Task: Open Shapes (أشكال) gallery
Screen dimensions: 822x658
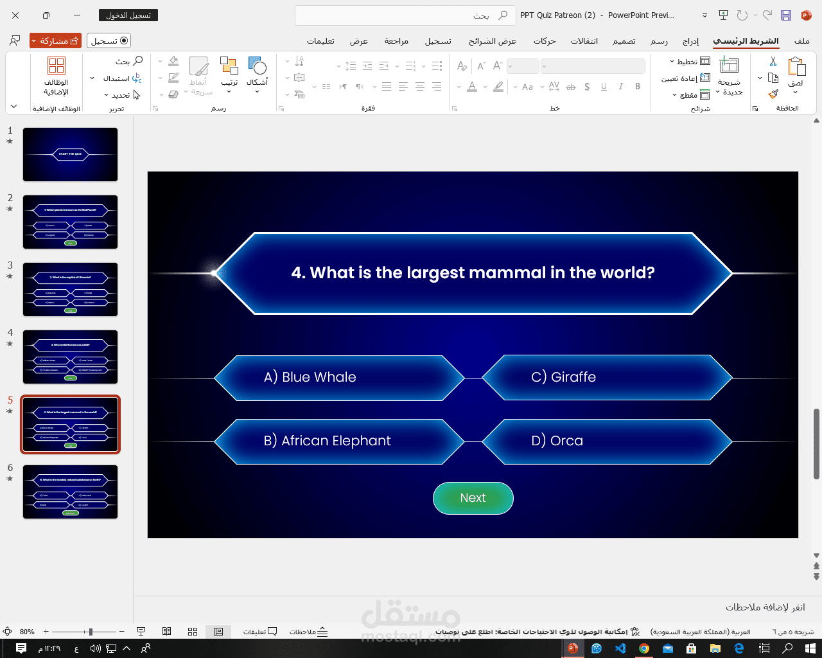Action: (257, 75)
